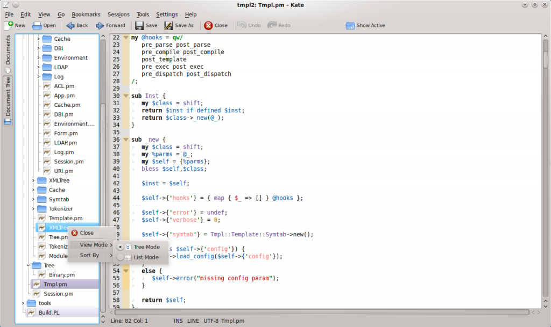551x327 pixels.
Task: Click the Save As icon
Action: (x=168, y=25)
